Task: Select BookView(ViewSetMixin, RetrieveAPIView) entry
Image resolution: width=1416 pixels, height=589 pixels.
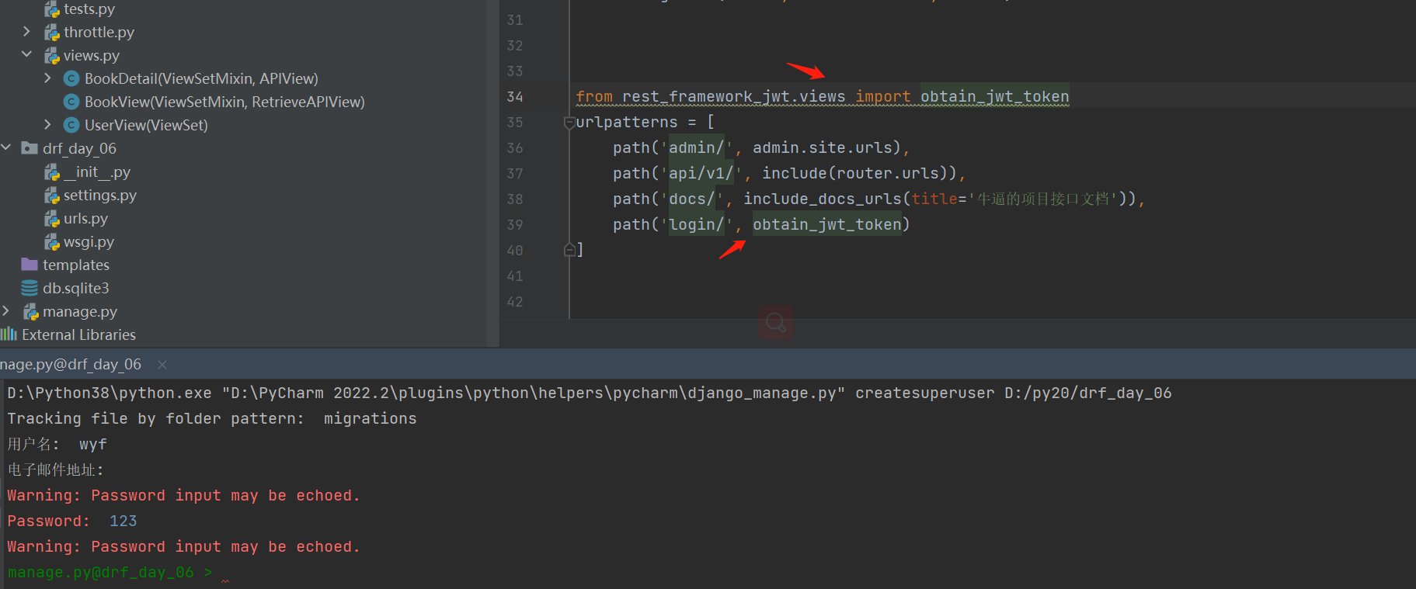Action: [x=224, y=102]
